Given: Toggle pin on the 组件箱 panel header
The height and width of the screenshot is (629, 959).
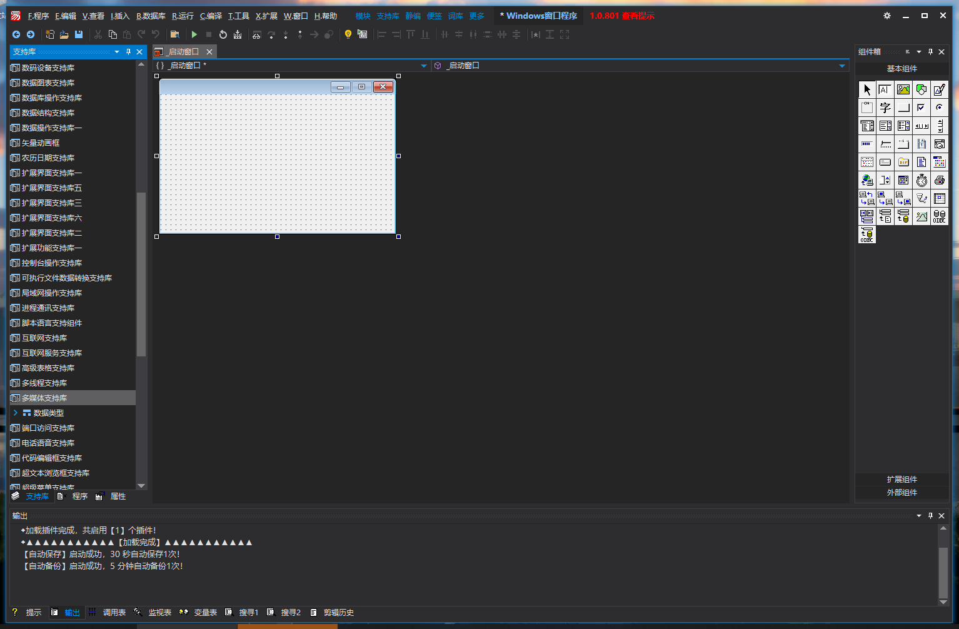Looking at the screenshot, I should (x=930, y=52).
